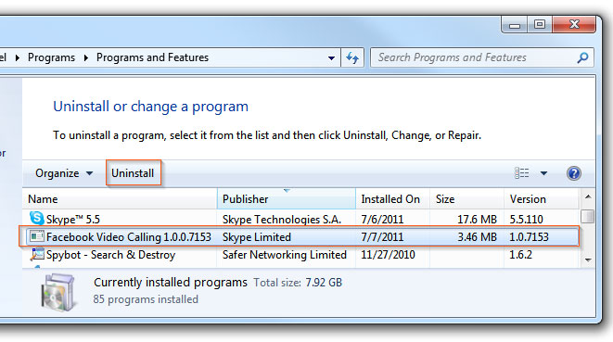The height and width of the screenshot is (342, 613).
Task: Click the installed programs disc icon
Action: [58, 292]
